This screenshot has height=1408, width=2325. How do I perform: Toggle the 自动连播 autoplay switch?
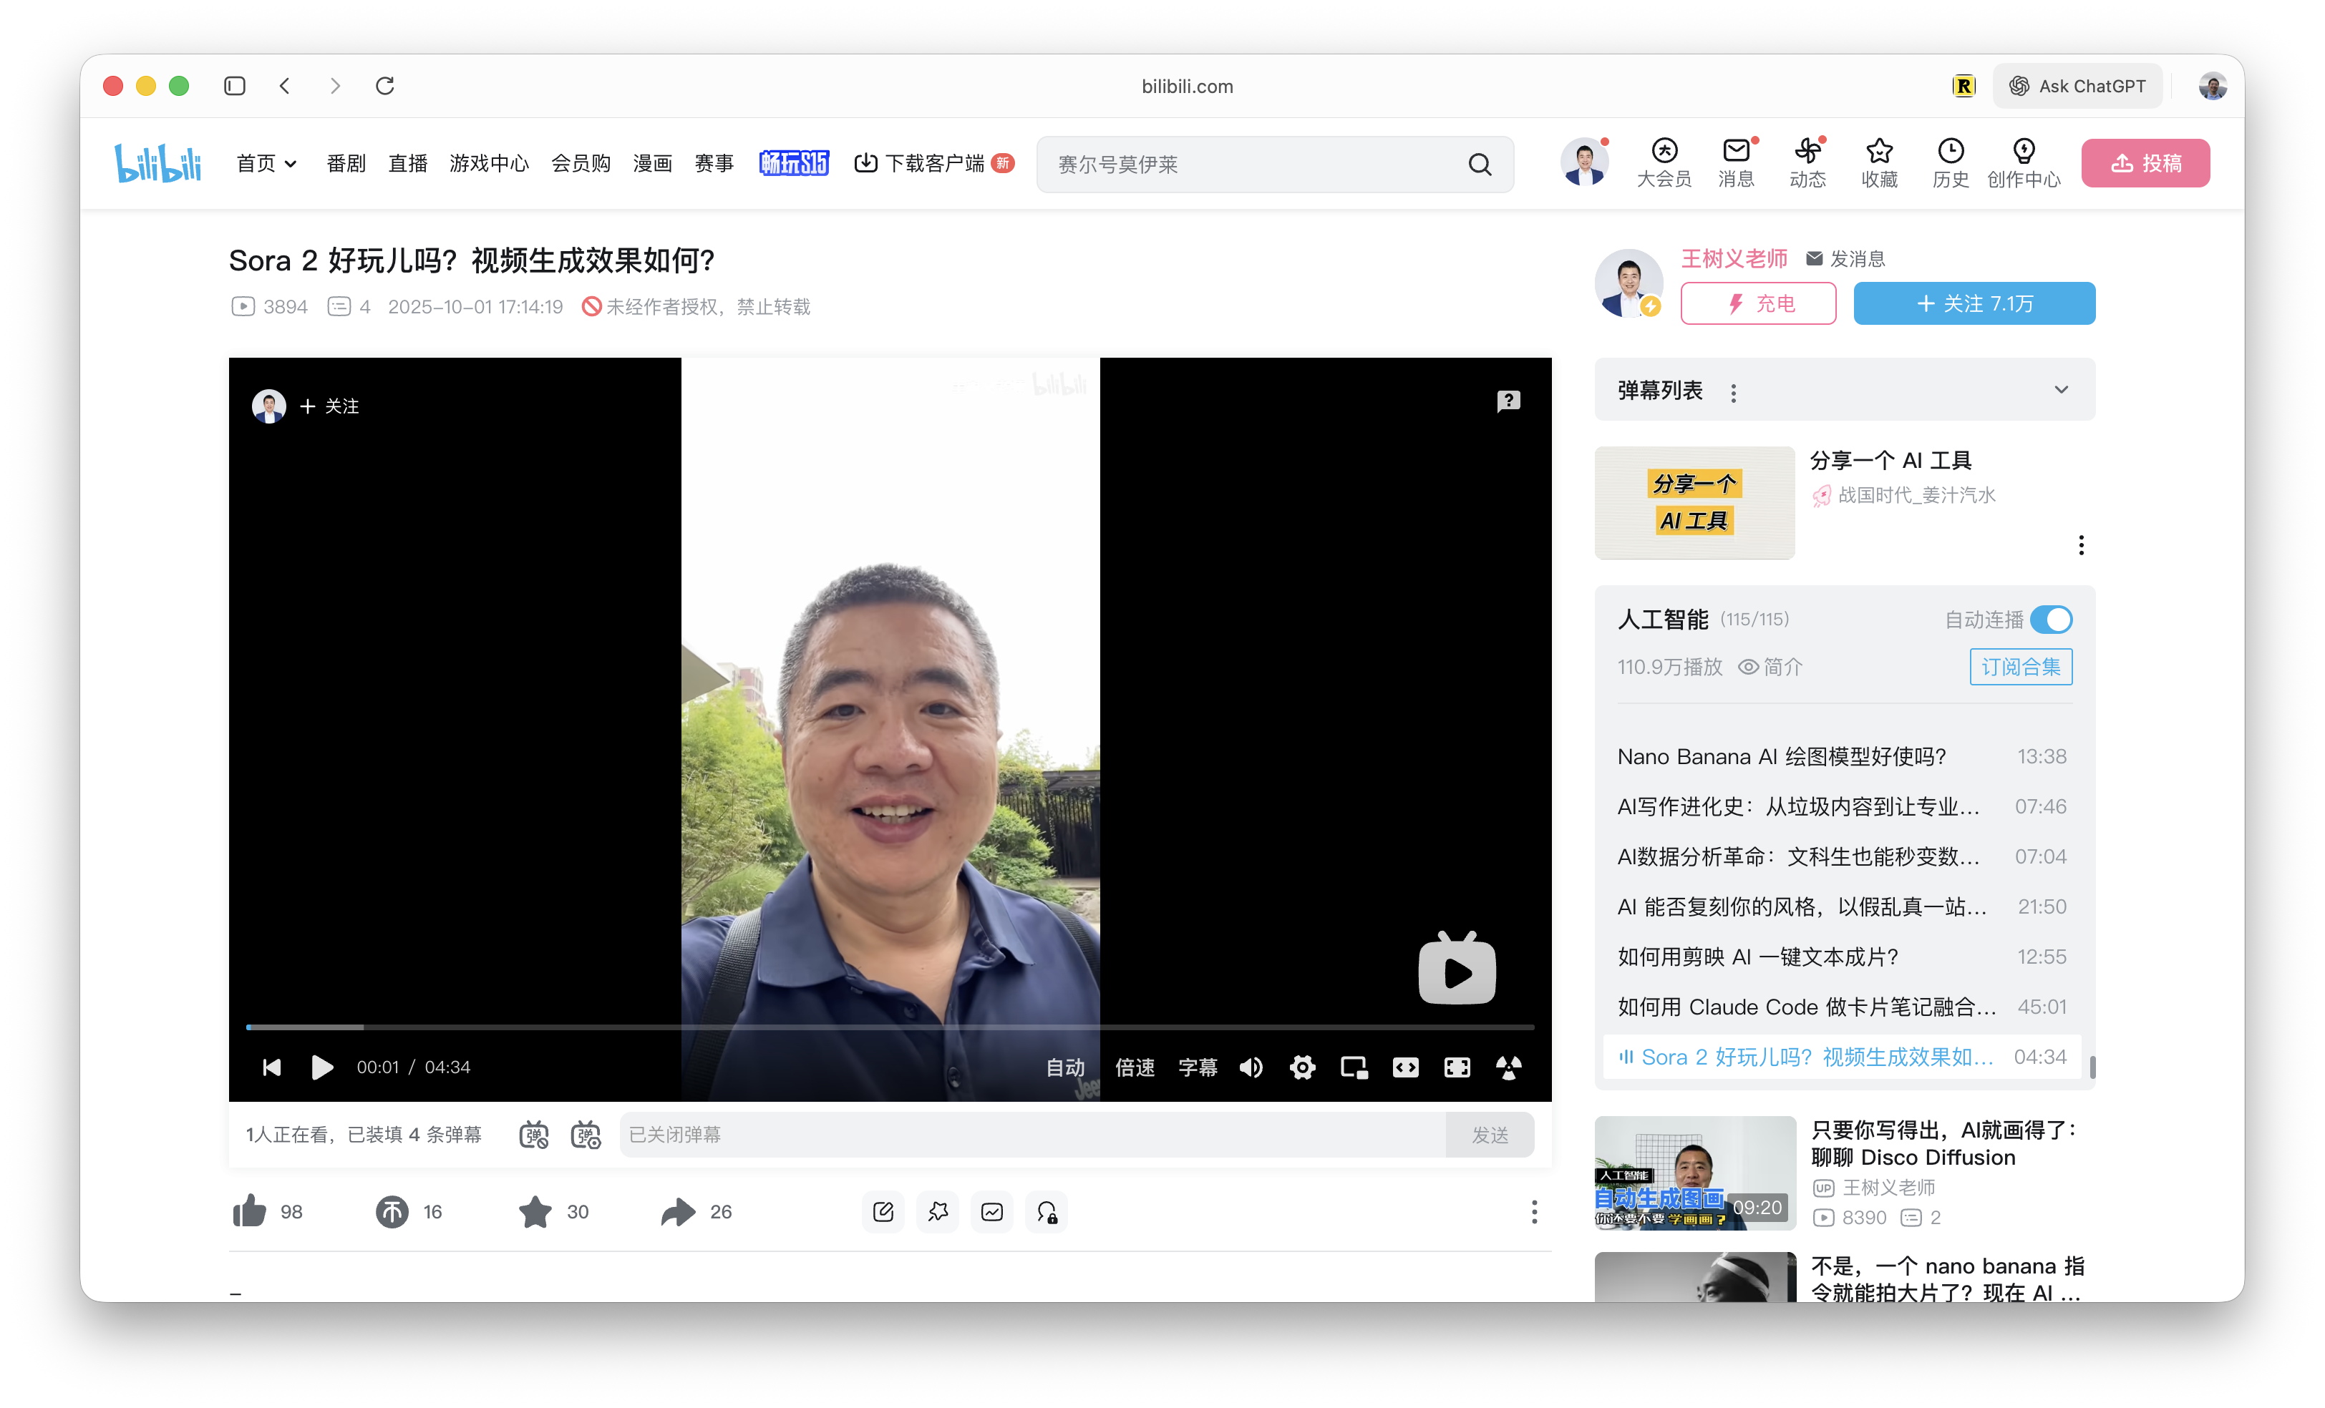pyautogui.click(x=2050, y=620)
